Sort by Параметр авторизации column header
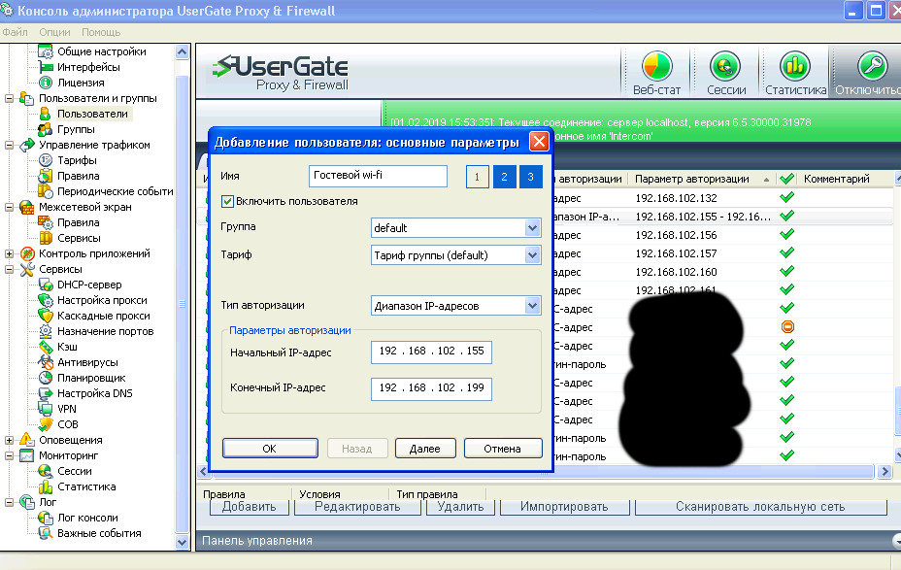 click(x=702, y=179)
